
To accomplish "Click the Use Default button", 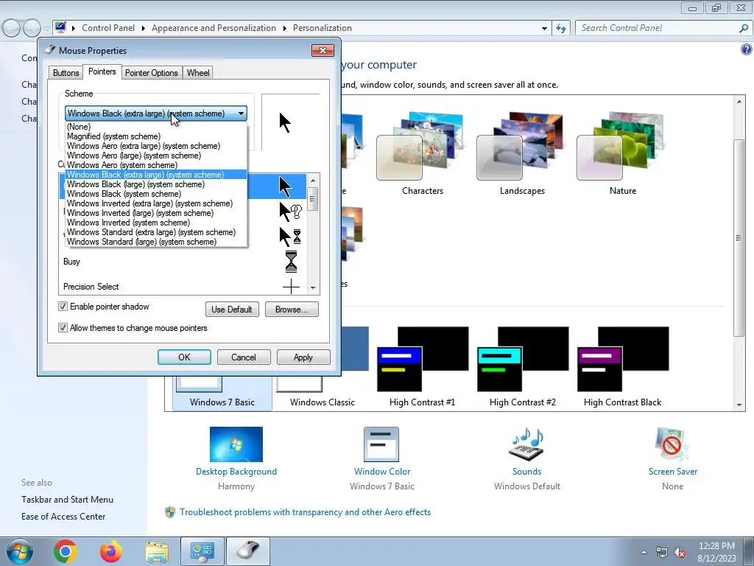I will pos(232,310).
